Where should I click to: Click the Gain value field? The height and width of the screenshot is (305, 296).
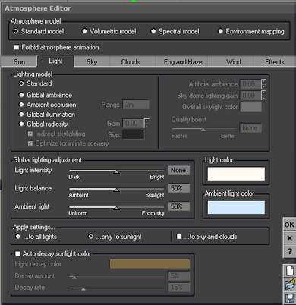point(133,124)
